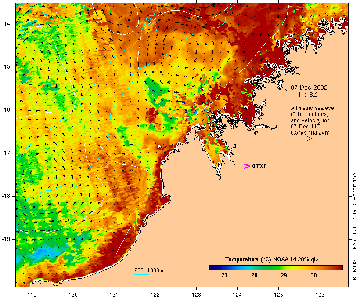Click the colorbar label '27'

click(224, 276)
